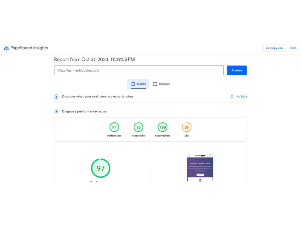Click the large 97 performance gauge

(x=101, y=168)
